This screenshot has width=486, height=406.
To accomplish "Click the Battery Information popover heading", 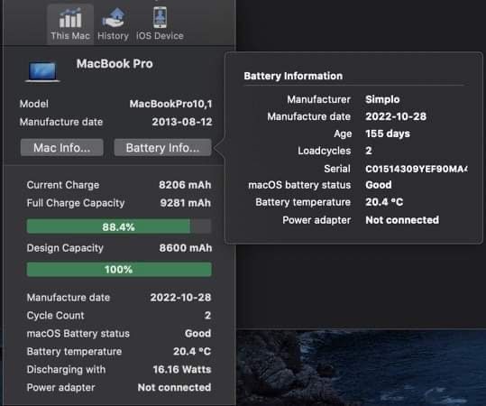I will (x=293, y=76).
